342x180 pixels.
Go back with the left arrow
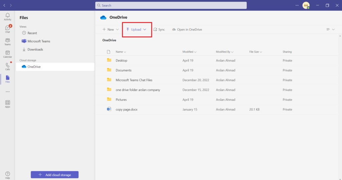tap(4, 5)
